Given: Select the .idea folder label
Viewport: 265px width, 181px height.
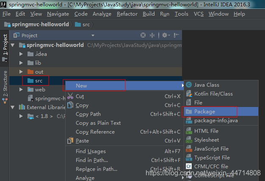Looking at the screenshot, I should coord(41,54).
